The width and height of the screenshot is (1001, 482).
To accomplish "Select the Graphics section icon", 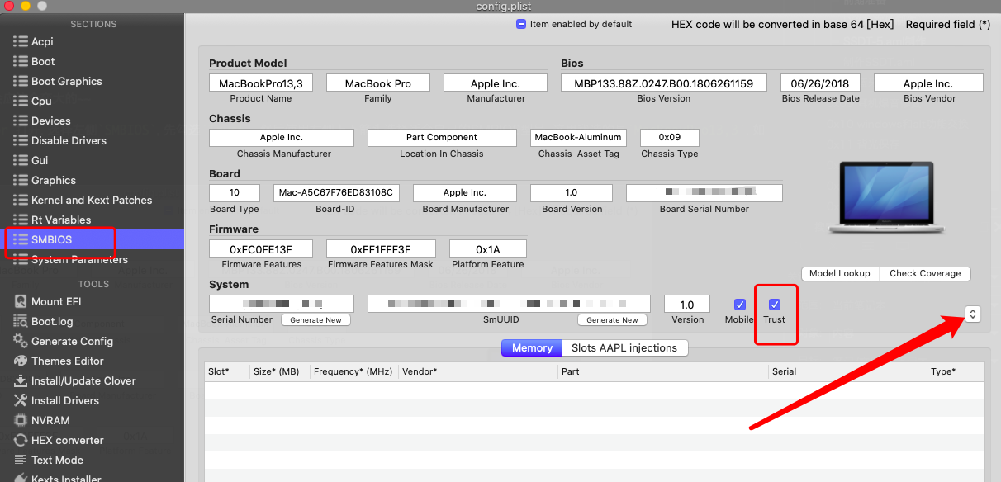I will tap(21, 180).
